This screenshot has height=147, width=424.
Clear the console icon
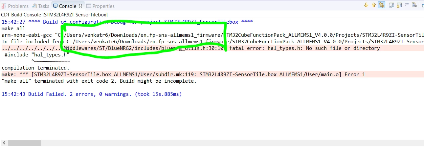tap(414, 5)
